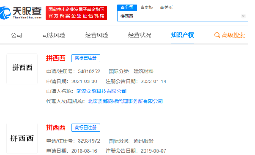Click 商标已注册 badge on 通讯服务 entry

[86, 128]
